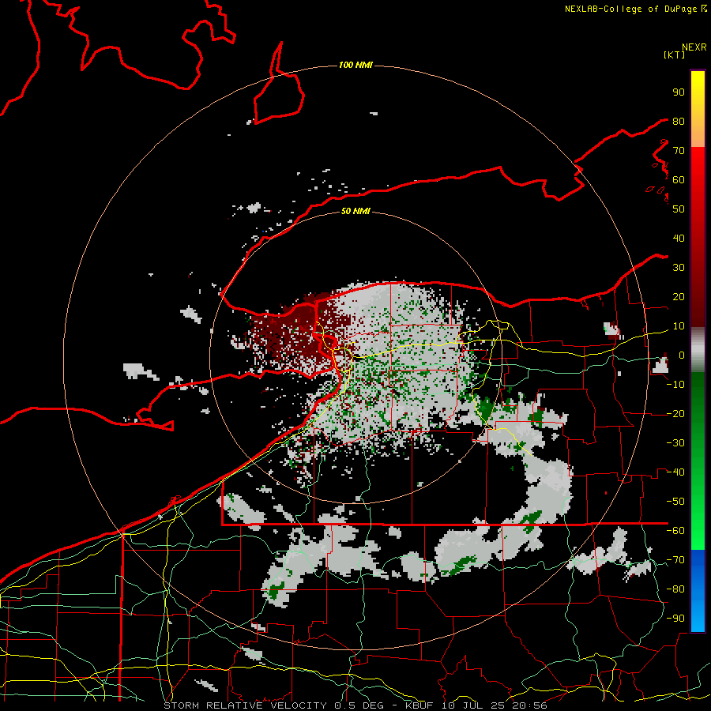The height and width of the screenshot is (711, 711).
Task: Click the -70 value on velocity scale
Action: pyautogui.click(x=675, y=560)
